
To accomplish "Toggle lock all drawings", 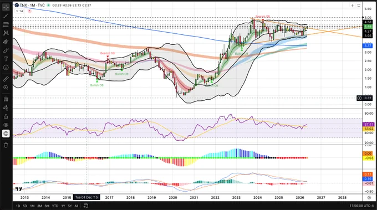I will [x=6, y=116].
